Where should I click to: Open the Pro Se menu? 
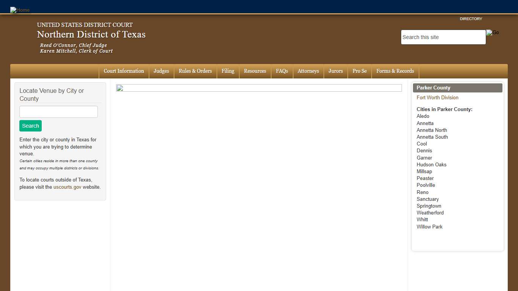pos(359,71)
